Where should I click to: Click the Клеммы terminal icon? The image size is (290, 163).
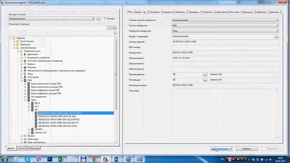point(25,67)
